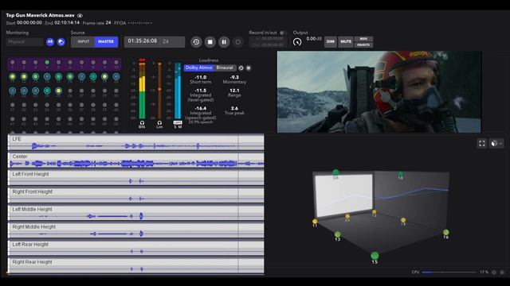The height and width of the screenshot is (286, 510).
Task: Click the Left Front Height track
Action: pos(136,178)
